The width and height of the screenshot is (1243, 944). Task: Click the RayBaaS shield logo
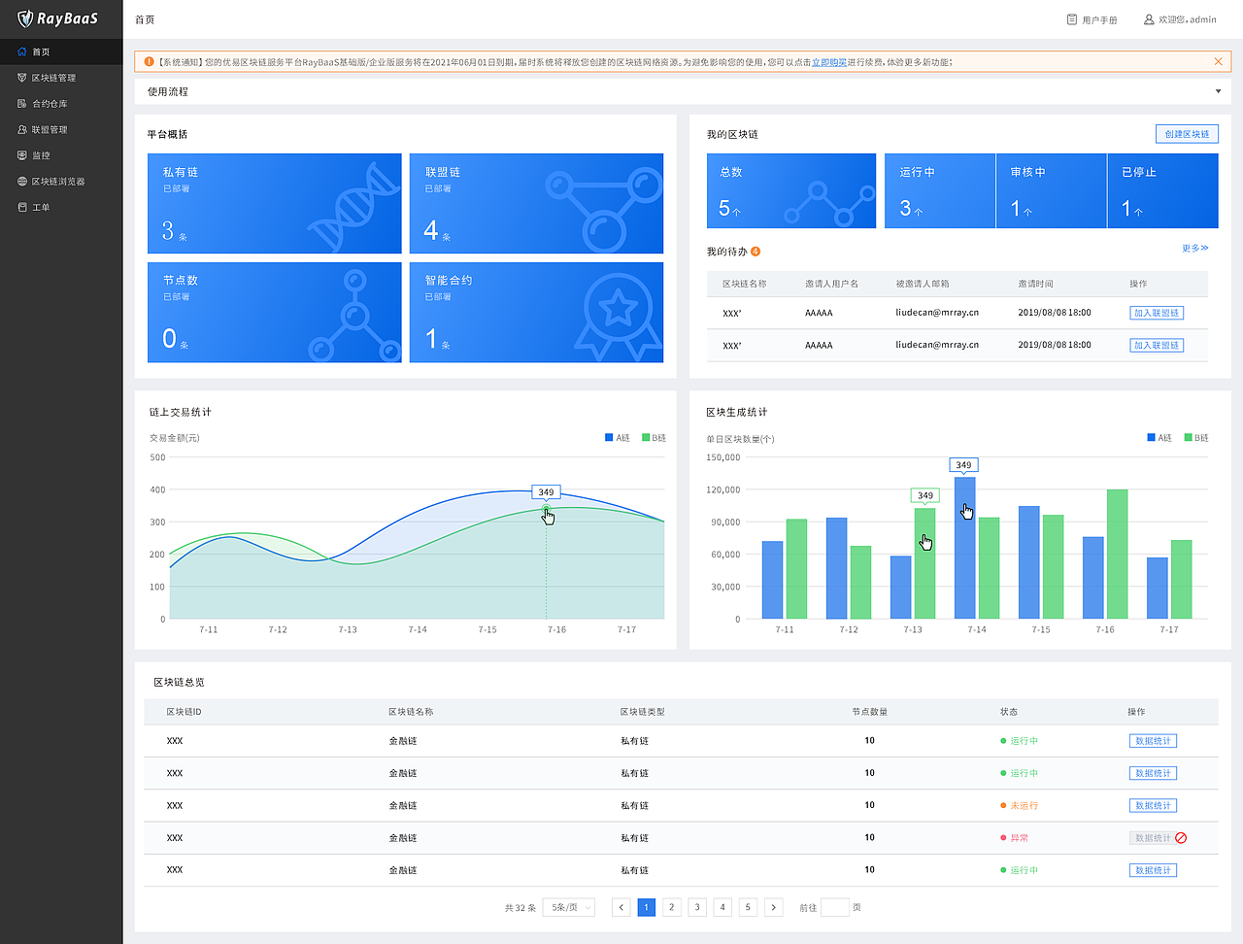(x=25, y=18)
